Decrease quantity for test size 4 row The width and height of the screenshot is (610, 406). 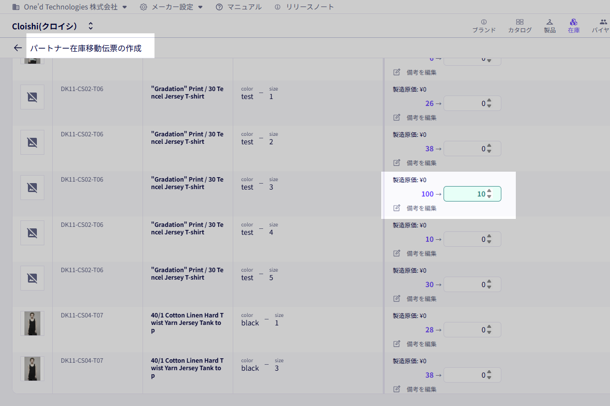pyautogui.click(x=489, y=242)
